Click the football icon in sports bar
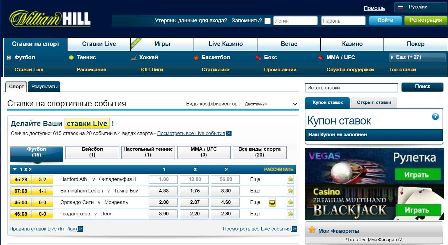448x245 pixels. 8,57
